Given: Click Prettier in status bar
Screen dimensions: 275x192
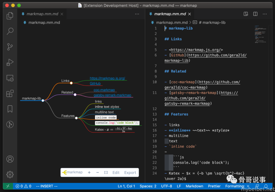Looking at the screenshot, I should (214, 186).
